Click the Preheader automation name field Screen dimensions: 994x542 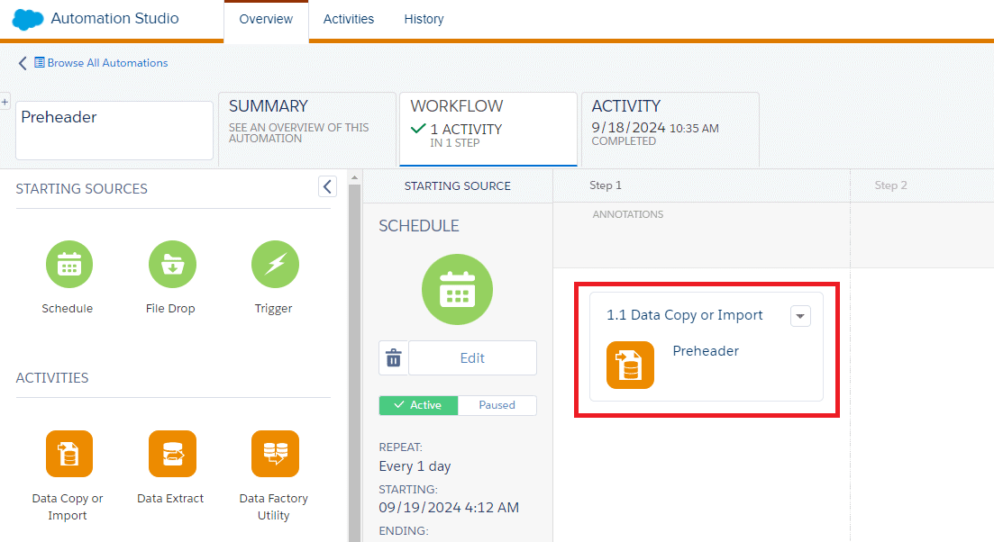tap(114, 131)
